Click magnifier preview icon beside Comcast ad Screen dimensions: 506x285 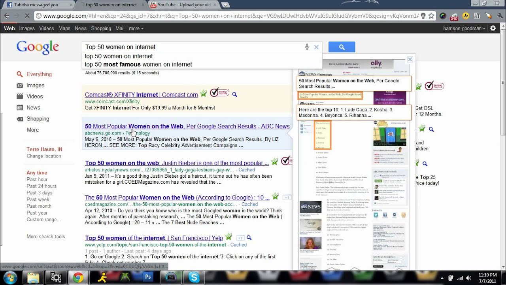point(234,95)
